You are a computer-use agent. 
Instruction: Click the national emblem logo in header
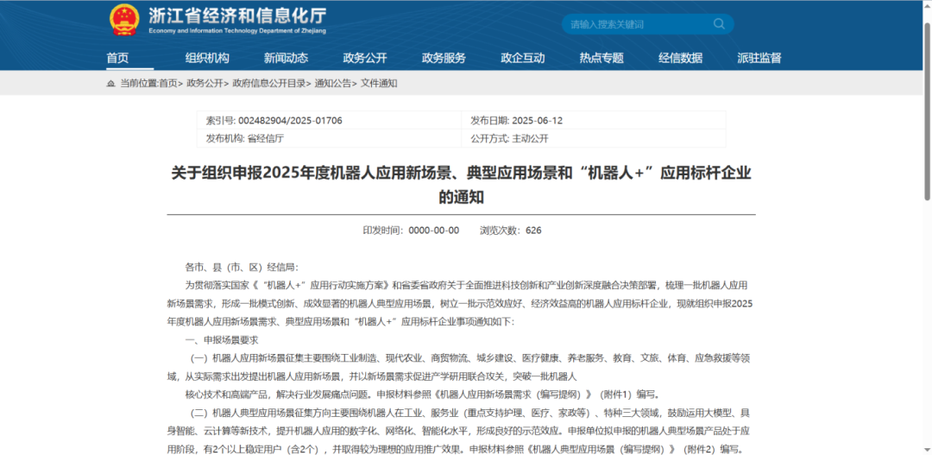point(124,20)
